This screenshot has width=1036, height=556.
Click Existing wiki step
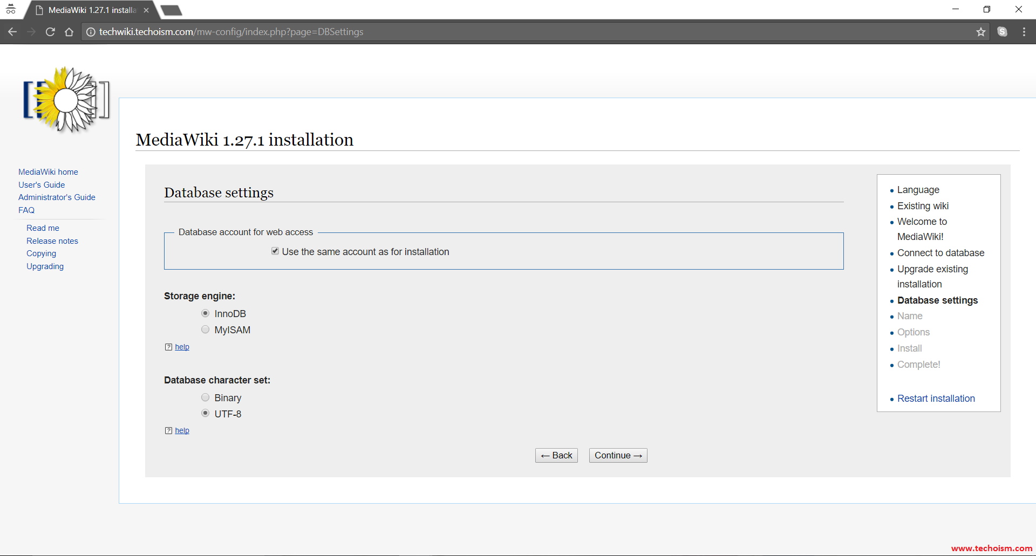pos(923,206)
